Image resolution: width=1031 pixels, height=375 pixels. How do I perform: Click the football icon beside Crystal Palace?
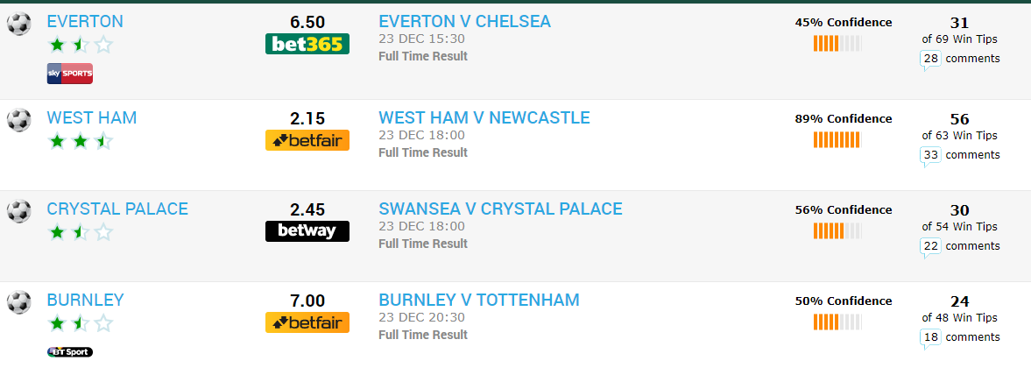click(x=18, y=211)
